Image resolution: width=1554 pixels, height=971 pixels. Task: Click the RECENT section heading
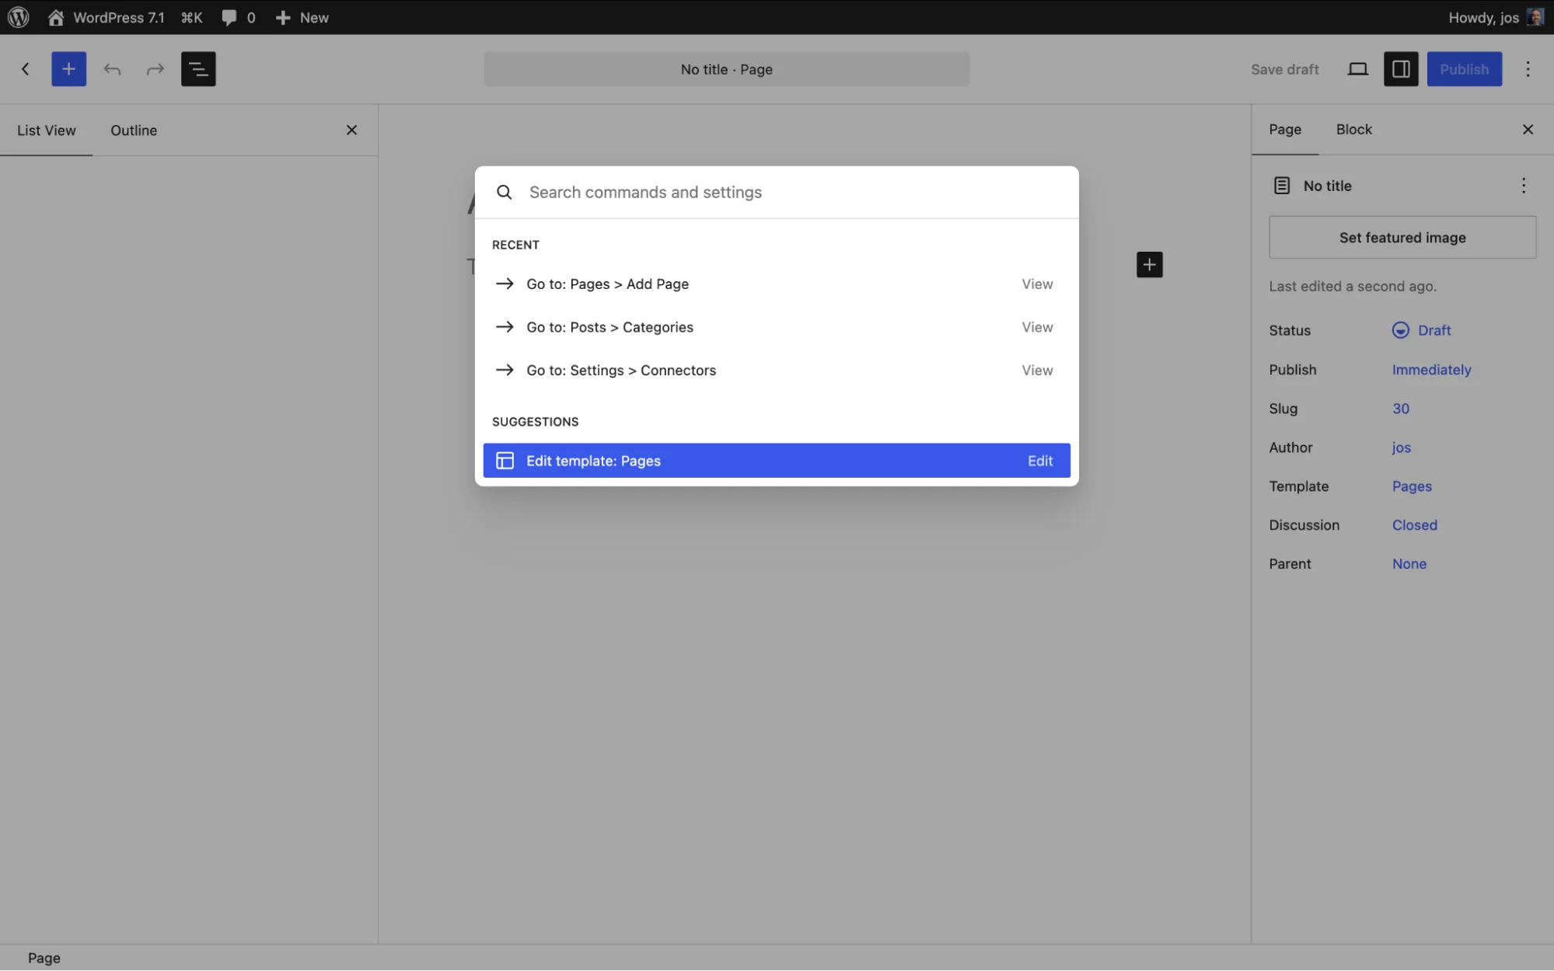515,245
